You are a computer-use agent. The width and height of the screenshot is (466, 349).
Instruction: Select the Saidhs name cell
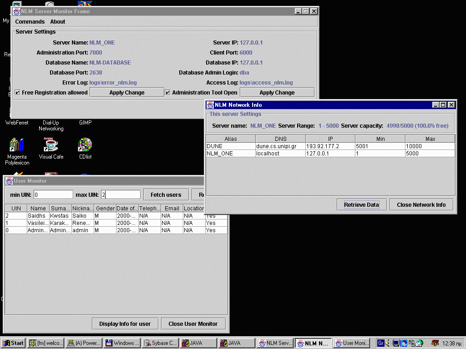point(38,216)
